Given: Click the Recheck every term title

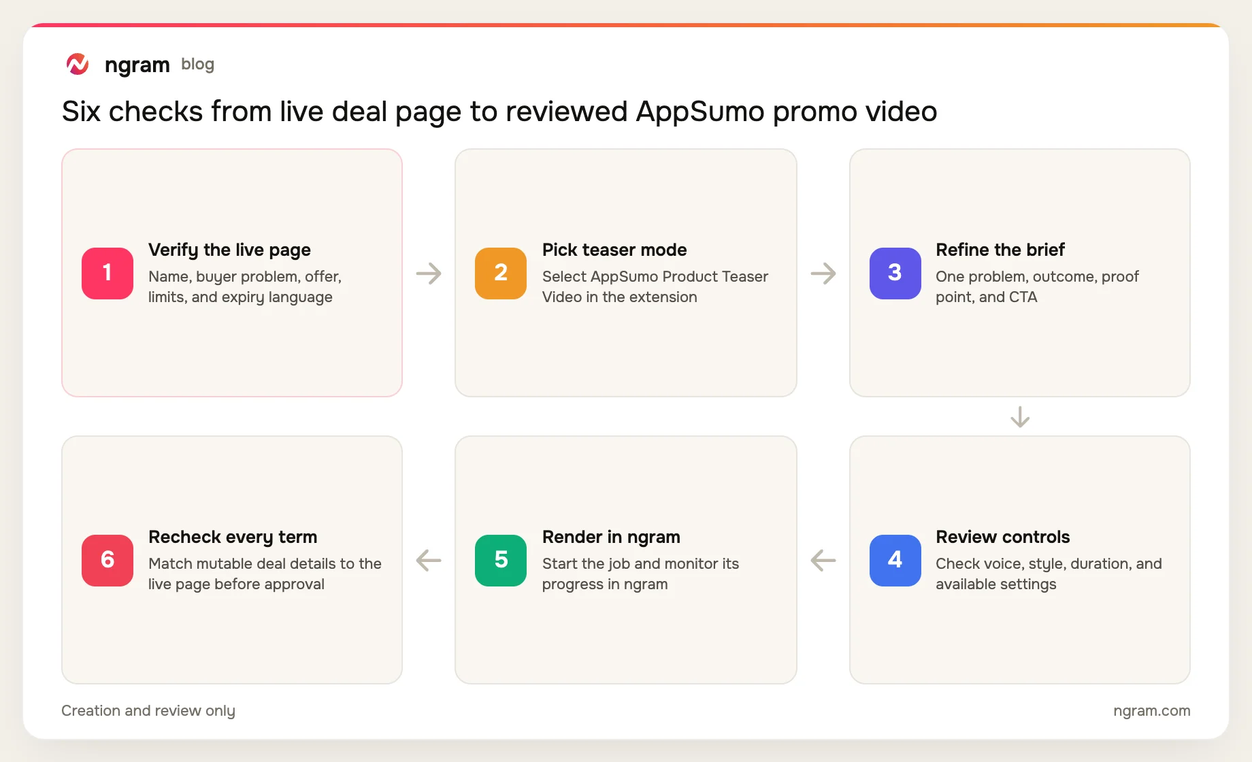Looking at the screenshot, I should tap(233, 537).
